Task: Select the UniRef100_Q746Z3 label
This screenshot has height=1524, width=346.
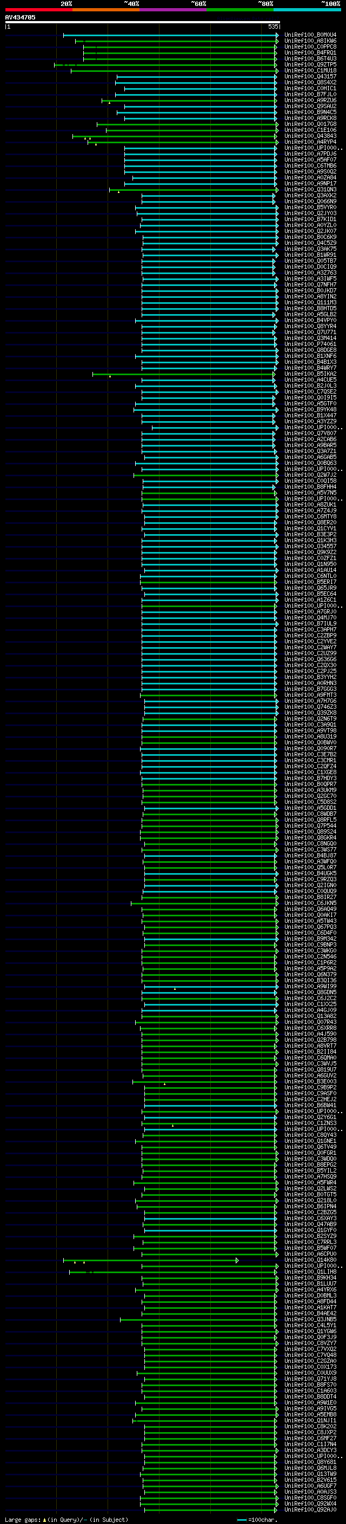Action: point(310,707)
